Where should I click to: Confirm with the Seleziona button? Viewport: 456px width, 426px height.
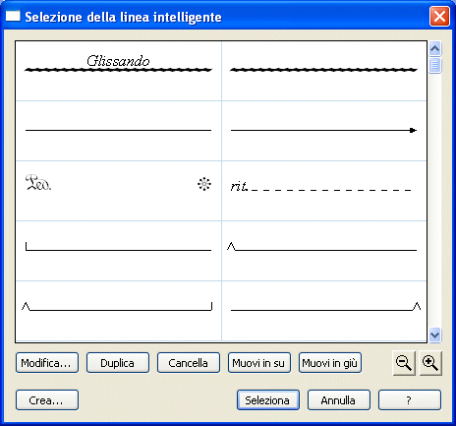(268, 399)
